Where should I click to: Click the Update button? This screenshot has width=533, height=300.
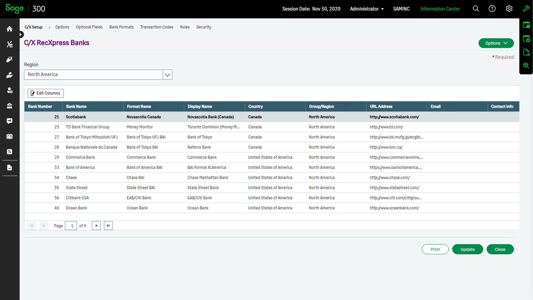click(467, 249)
